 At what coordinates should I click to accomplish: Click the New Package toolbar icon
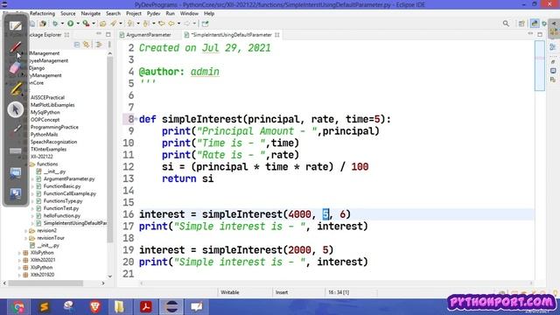click(x=43, y=24)
